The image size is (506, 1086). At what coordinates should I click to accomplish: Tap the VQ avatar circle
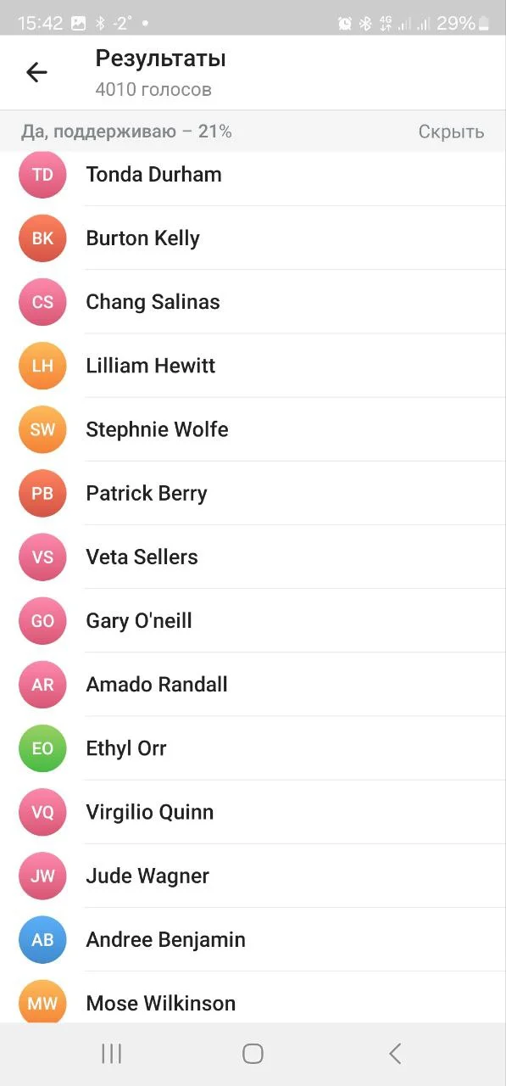(42, 812)
